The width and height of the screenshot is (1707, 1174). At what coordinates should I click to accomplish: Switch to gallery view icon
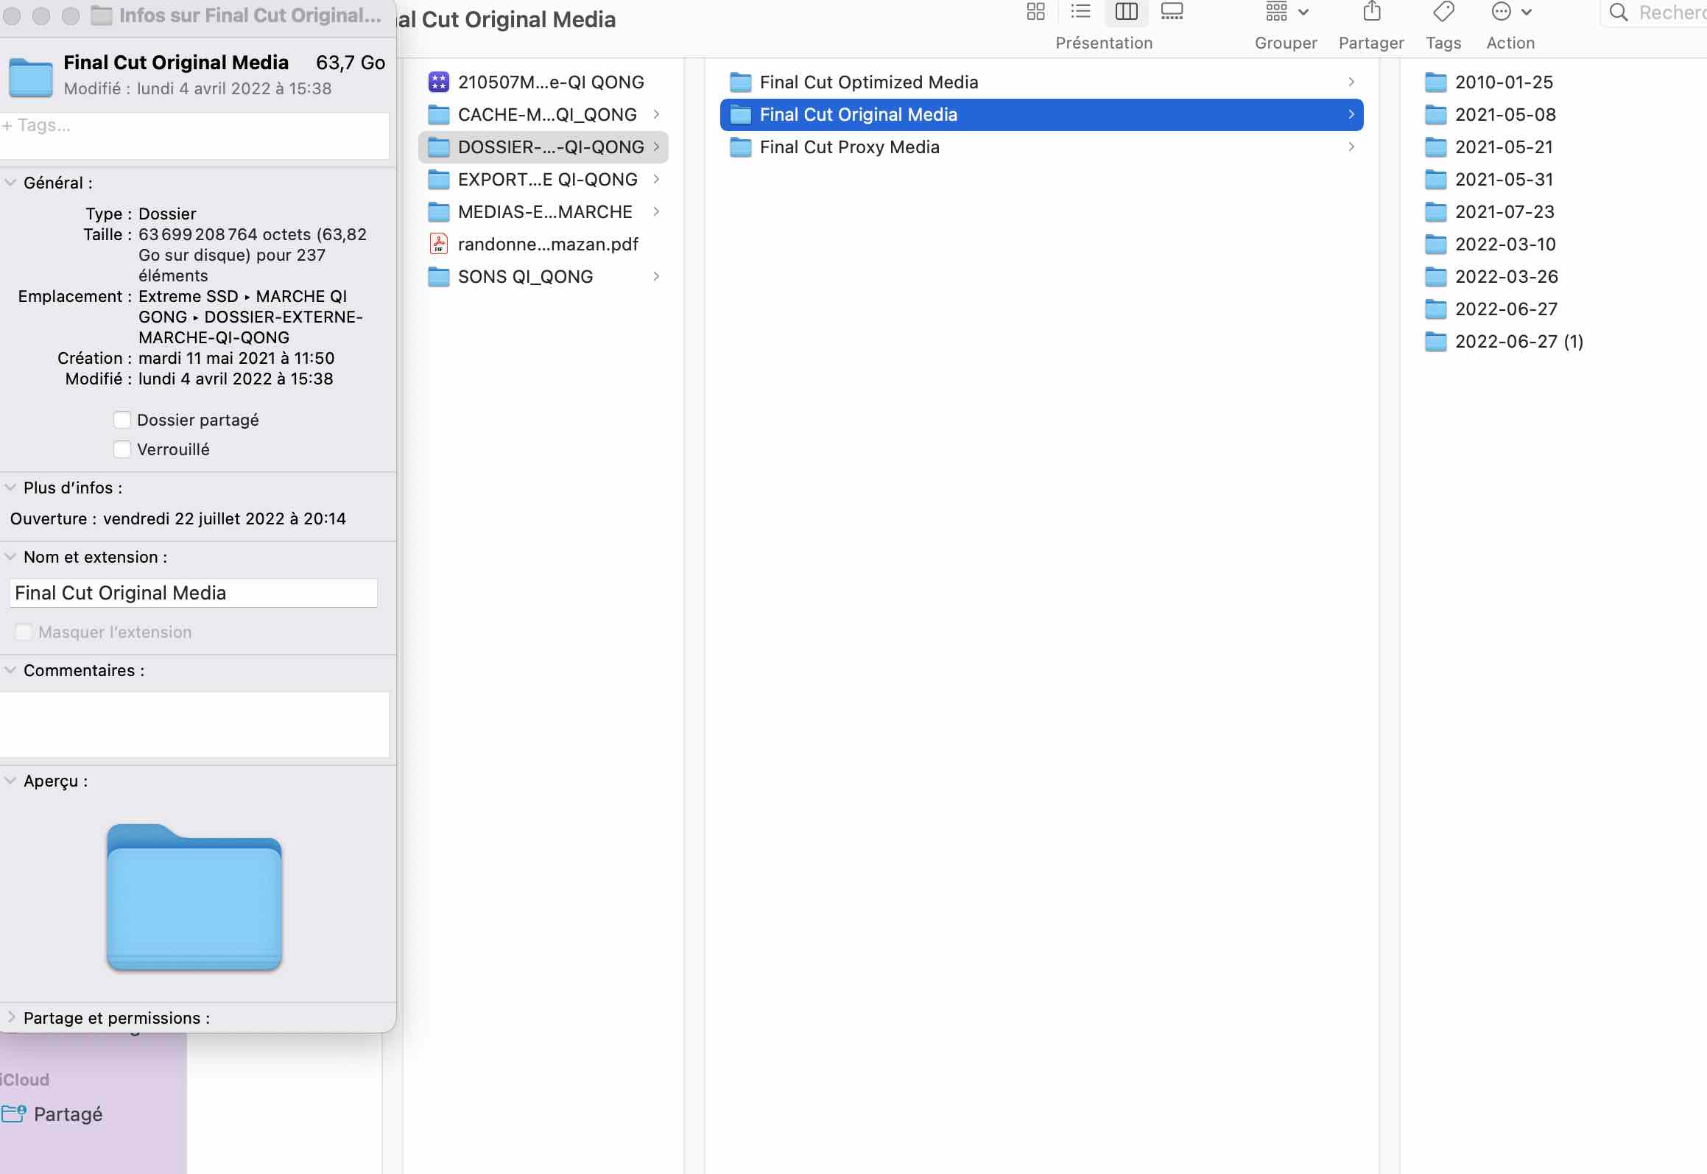tap(1172, 12)
